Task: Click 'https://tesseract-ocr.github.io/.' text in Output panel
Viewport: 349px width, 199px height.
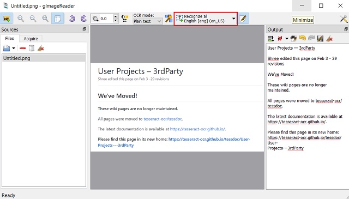Action: click(297, 122)
